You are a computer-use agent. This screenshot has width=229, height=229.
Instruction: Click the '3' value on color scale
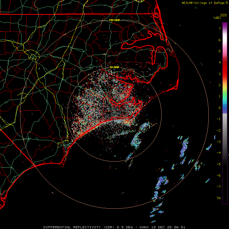click(x=220, y=74)
